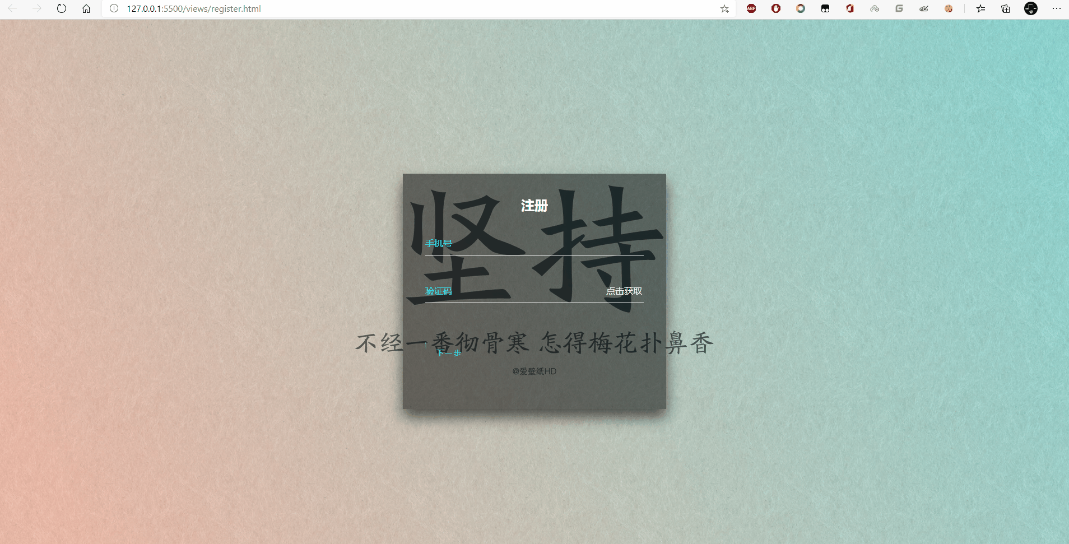Open the cloud with pen extension icon

pyautogui.click(x=924, y=8)
